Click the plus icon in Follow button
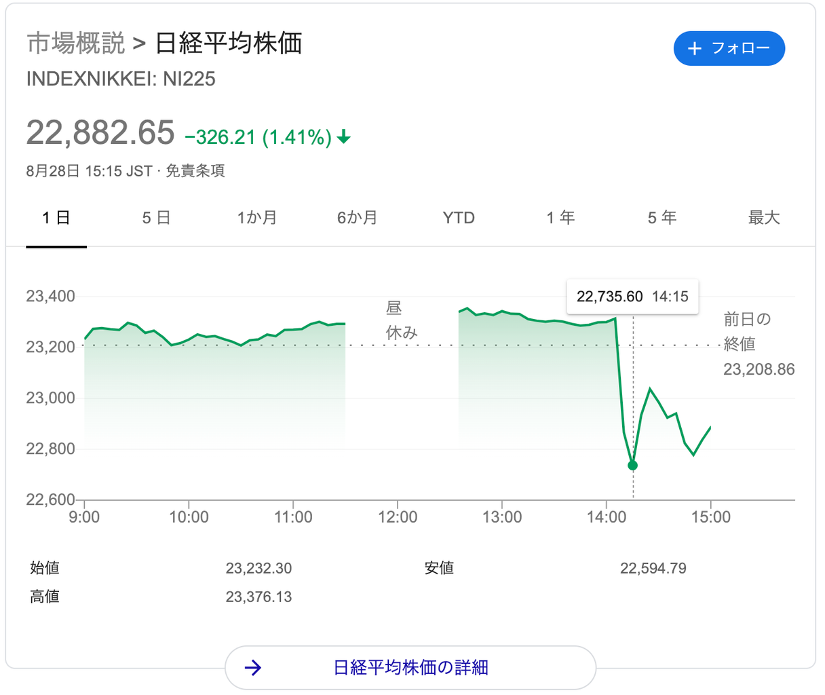 coord(694,49)
